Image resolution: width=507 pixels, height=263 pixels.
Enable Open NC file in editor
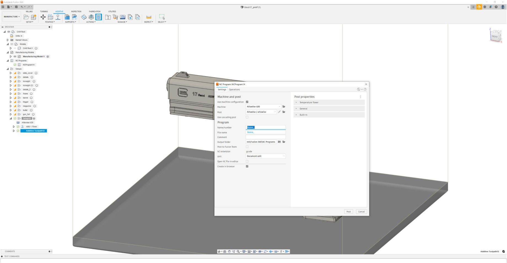[247, 161]
